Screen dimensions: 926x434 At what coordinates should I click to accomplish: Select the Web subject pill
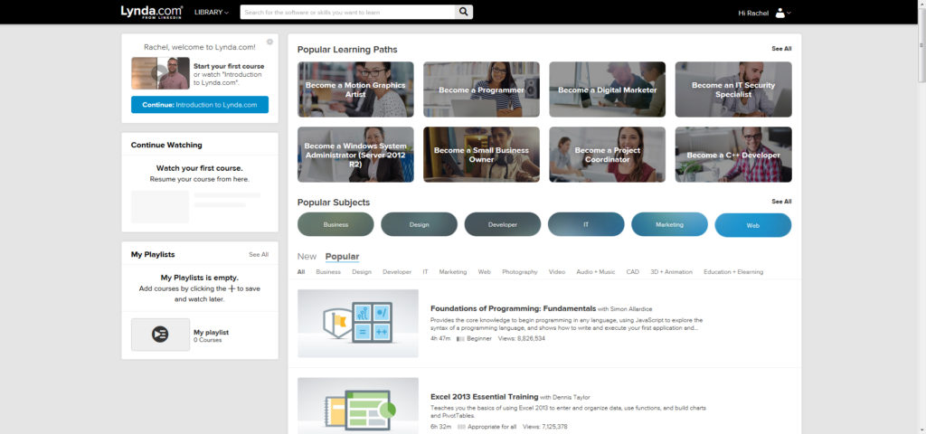click(x=752, y=225)
